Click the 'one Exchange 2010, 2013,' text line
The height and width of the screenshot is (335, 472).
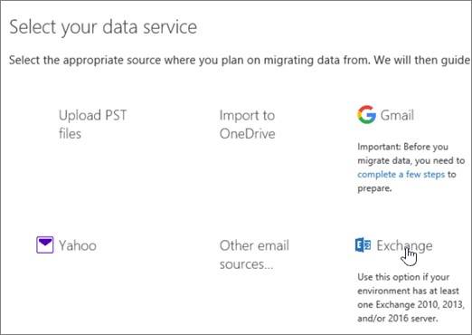point(411,304)
